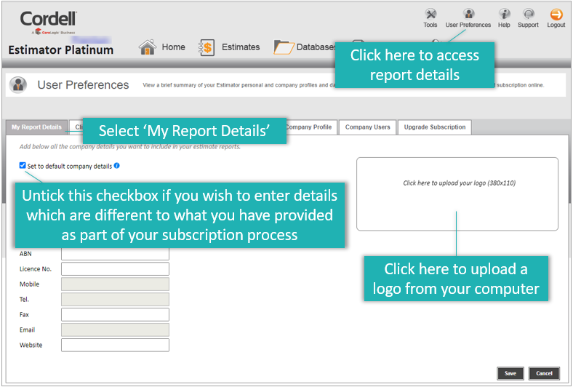
Task: Click the info icon beside default company details
Action: (116, 166)
